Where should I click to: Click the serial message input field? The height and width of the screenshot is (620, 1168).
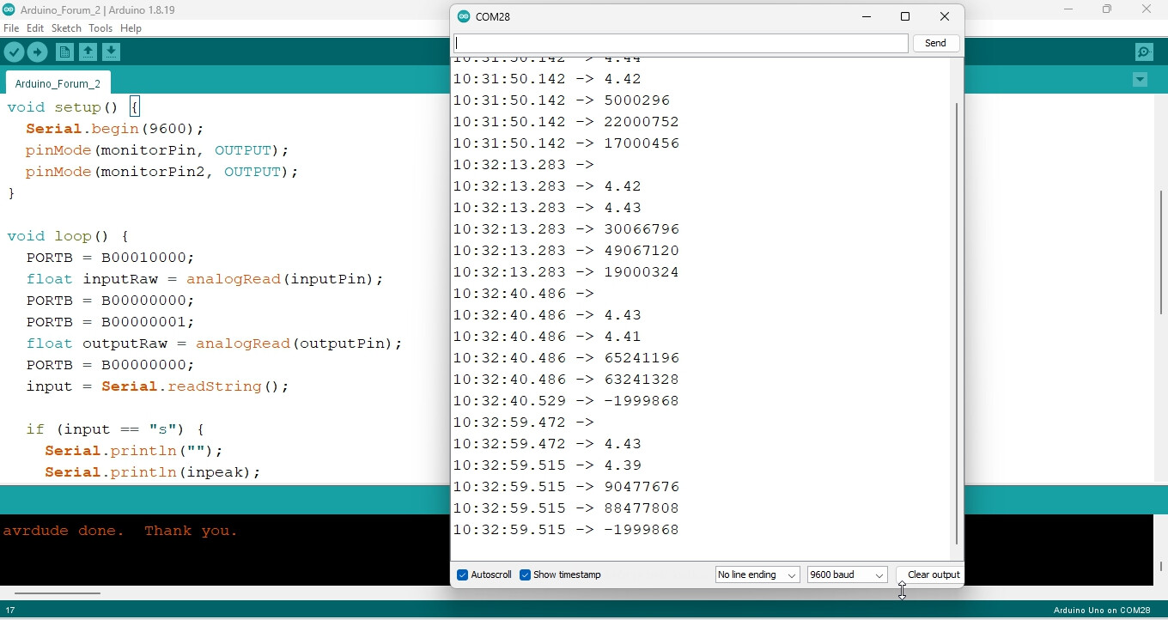click(x=678, y=43)
